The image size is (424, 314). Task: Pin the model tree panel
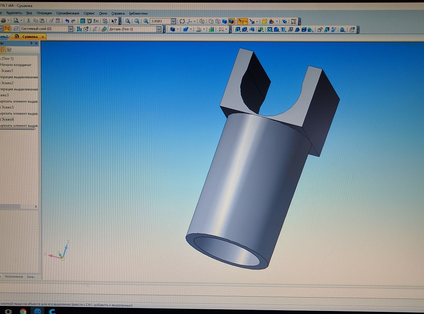[x=31, y=43]
